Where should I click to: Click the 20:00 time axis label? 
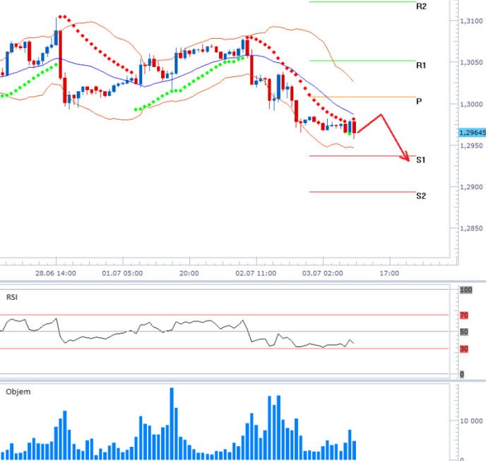tap(189, 274)
